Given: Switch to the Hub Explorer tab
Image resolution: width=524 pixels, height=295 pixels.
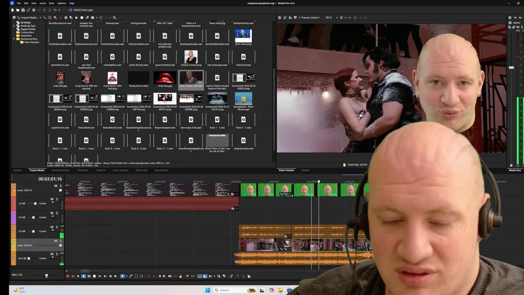Looking at the screenshot, I should click(x=162, y=170).
